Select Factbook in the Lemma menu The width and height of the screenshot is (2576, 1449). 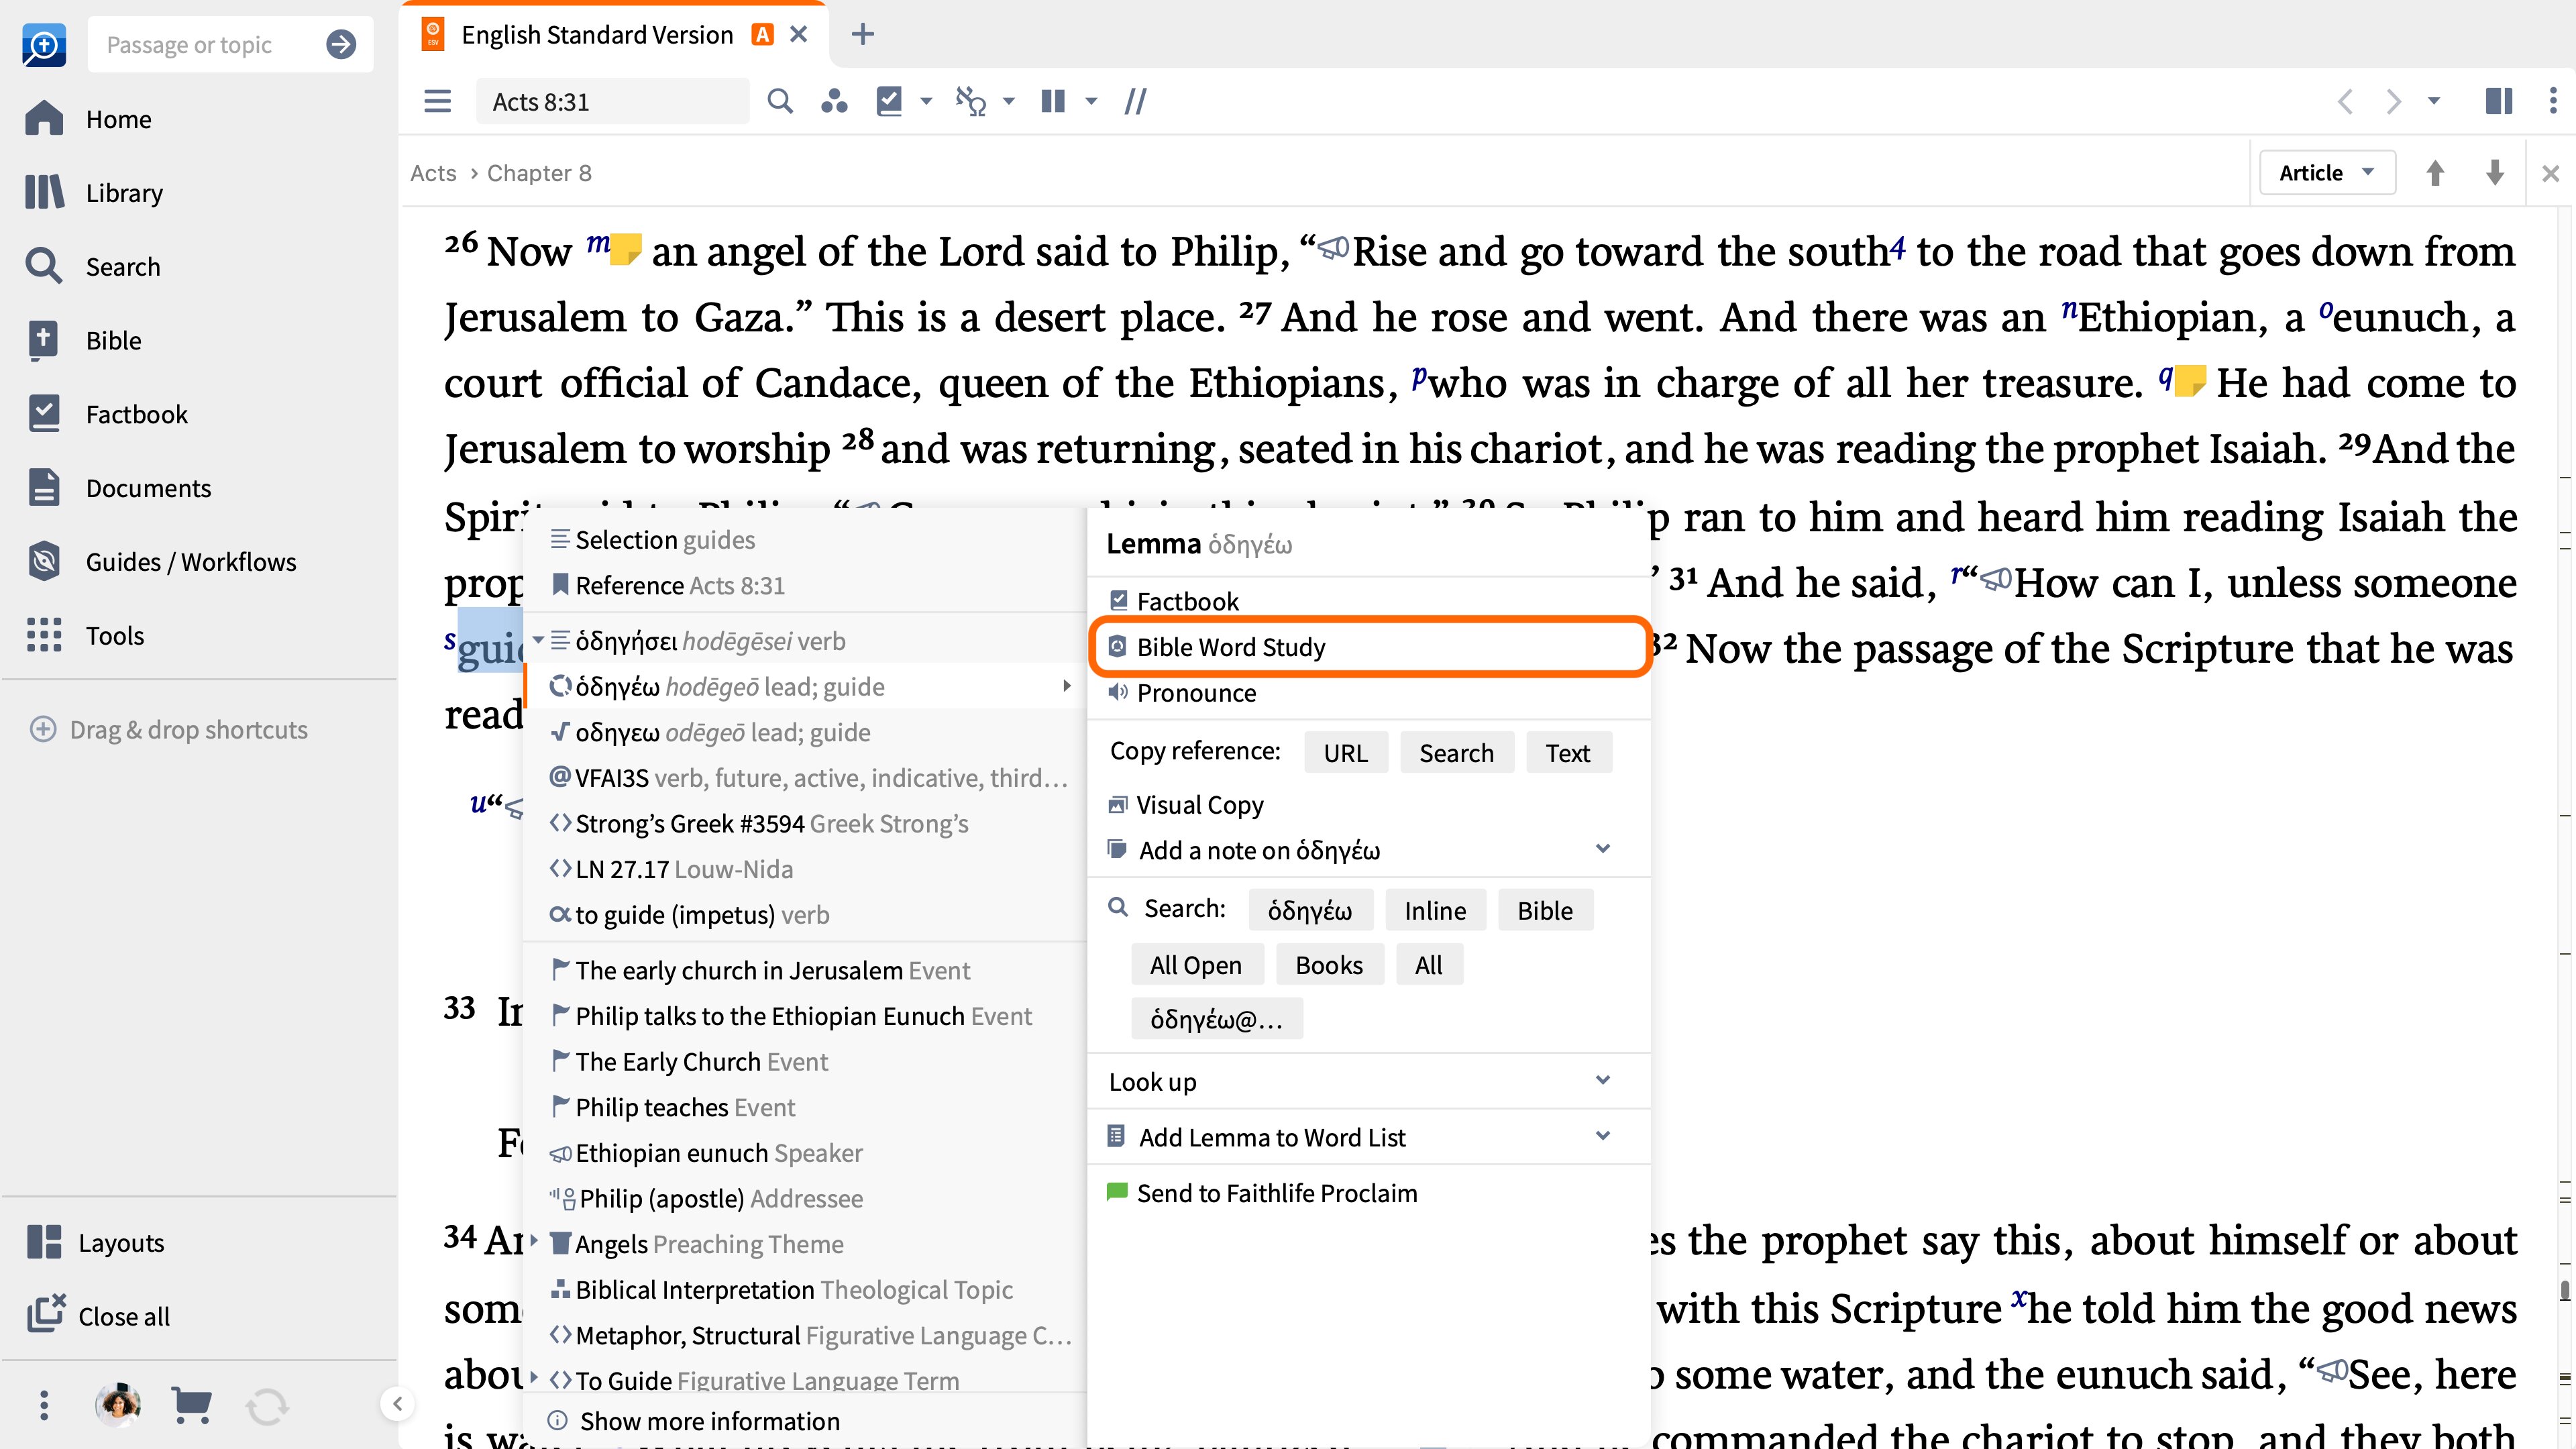[1368, 601]
